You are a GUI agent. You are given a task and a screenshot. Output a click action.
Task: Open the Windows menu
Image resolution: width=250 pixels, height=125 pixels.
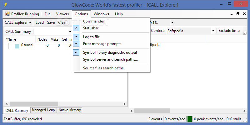pos(101,14)
